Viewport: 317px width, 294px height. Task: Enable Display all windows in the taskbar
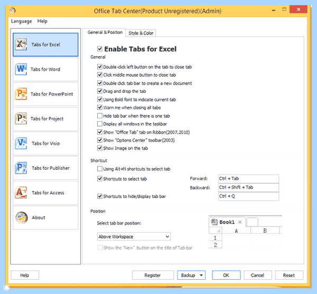click(x=100, y=124)
